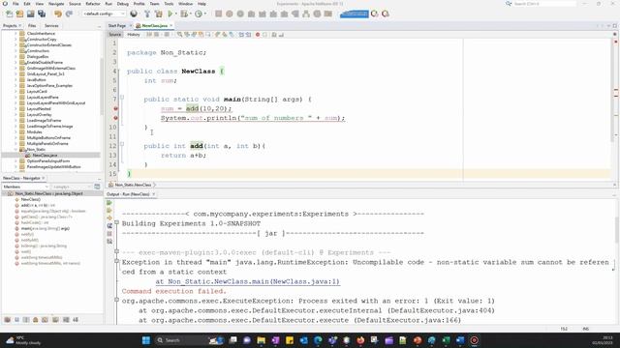This screenshot has height=348, width=620.
Task: Expand the LayoutCard project node
Action: (15, 91)
